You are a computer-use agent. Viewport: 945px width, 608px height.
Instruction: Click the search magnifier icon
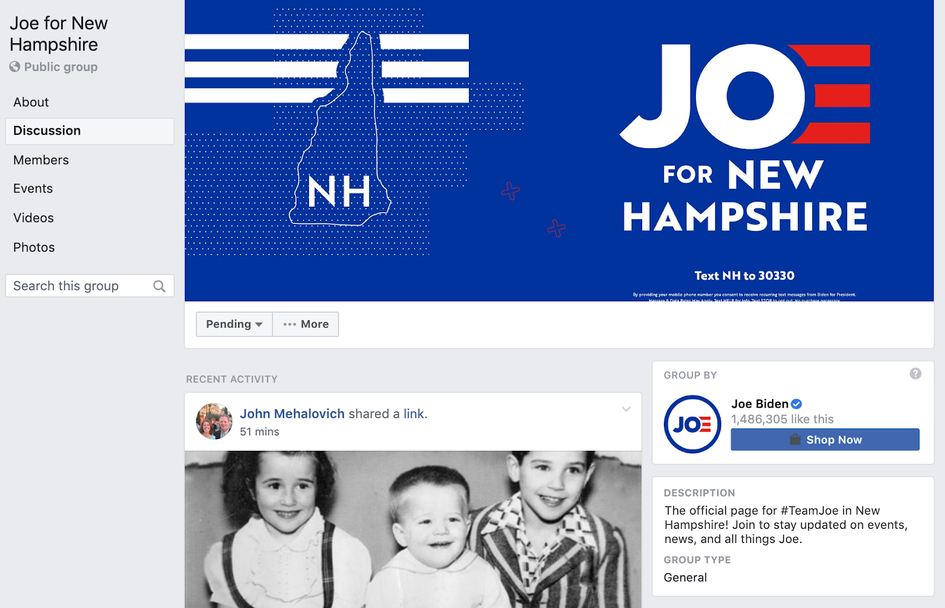click(x=159, y=286)
